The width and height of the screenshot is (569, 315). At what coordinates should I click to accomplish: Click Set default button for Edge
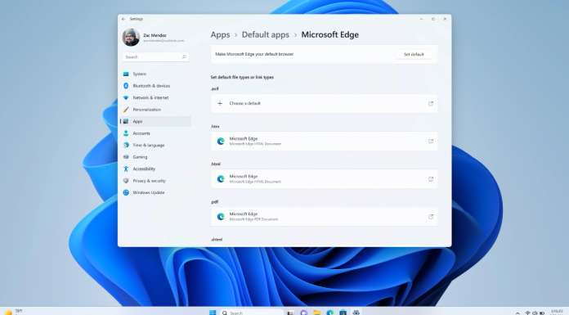pos(414,55)
